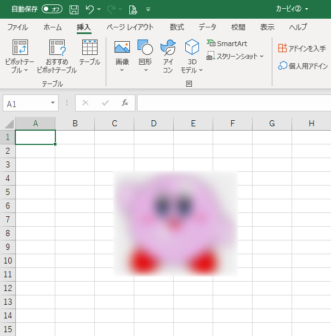
Task: Select column B header
Action: tap(75, 124)
